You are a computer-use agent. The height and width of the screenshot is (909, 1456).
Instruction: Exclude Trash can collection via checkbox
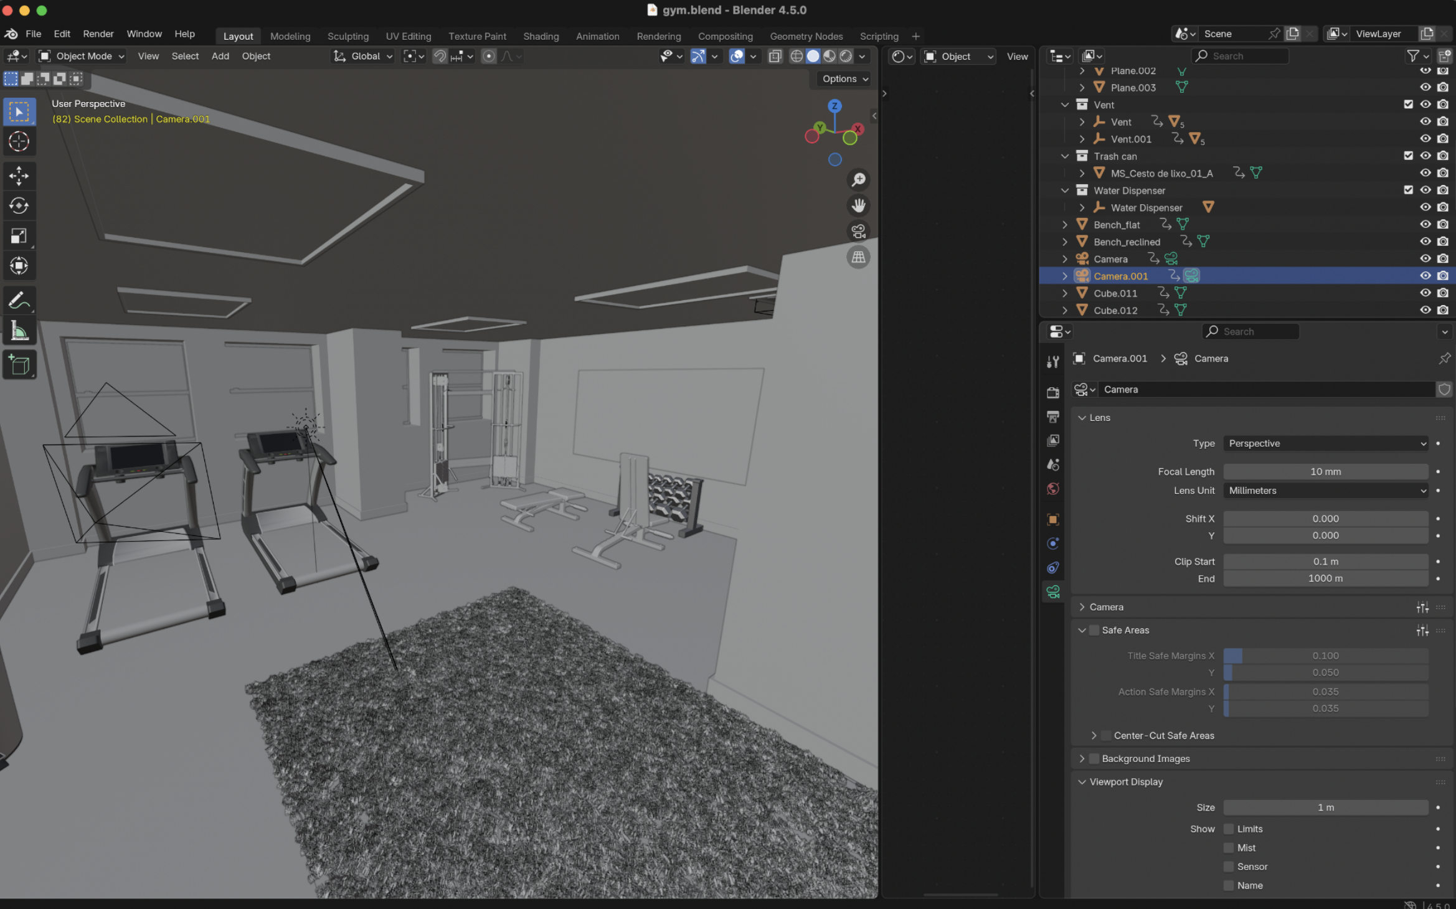click(1408, 156)
